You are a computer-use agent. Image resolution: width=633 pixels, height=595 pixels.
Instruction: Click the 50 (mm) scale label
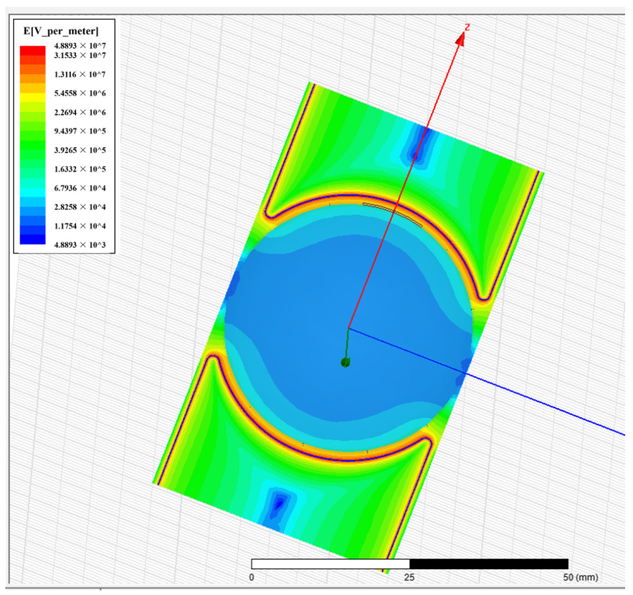579,577
